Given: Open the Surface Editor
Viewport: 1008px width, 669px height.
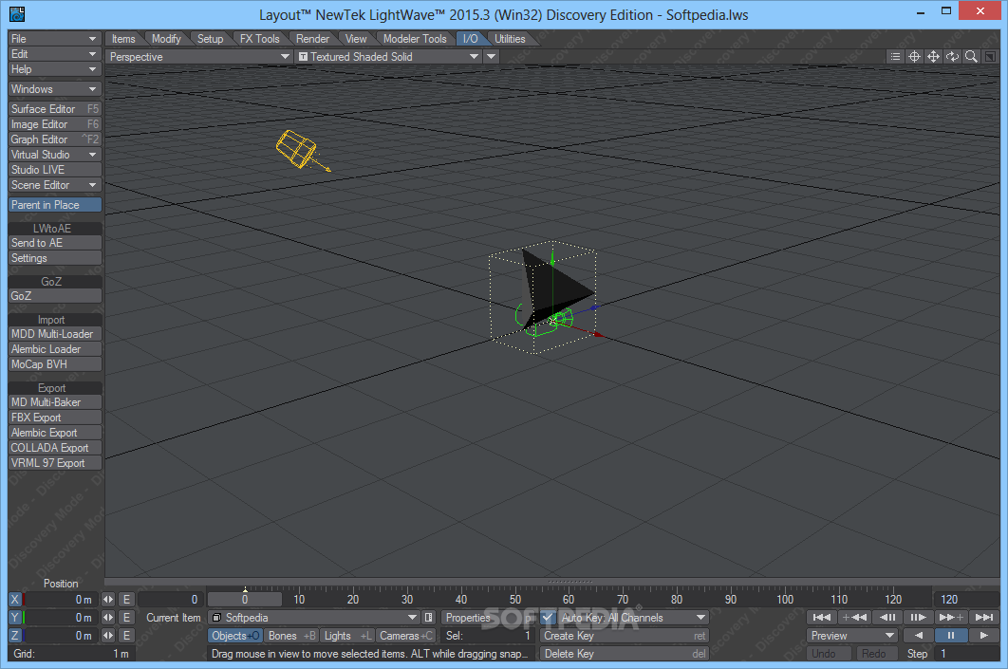Looking at the screenshot, I should click(55, 108).
